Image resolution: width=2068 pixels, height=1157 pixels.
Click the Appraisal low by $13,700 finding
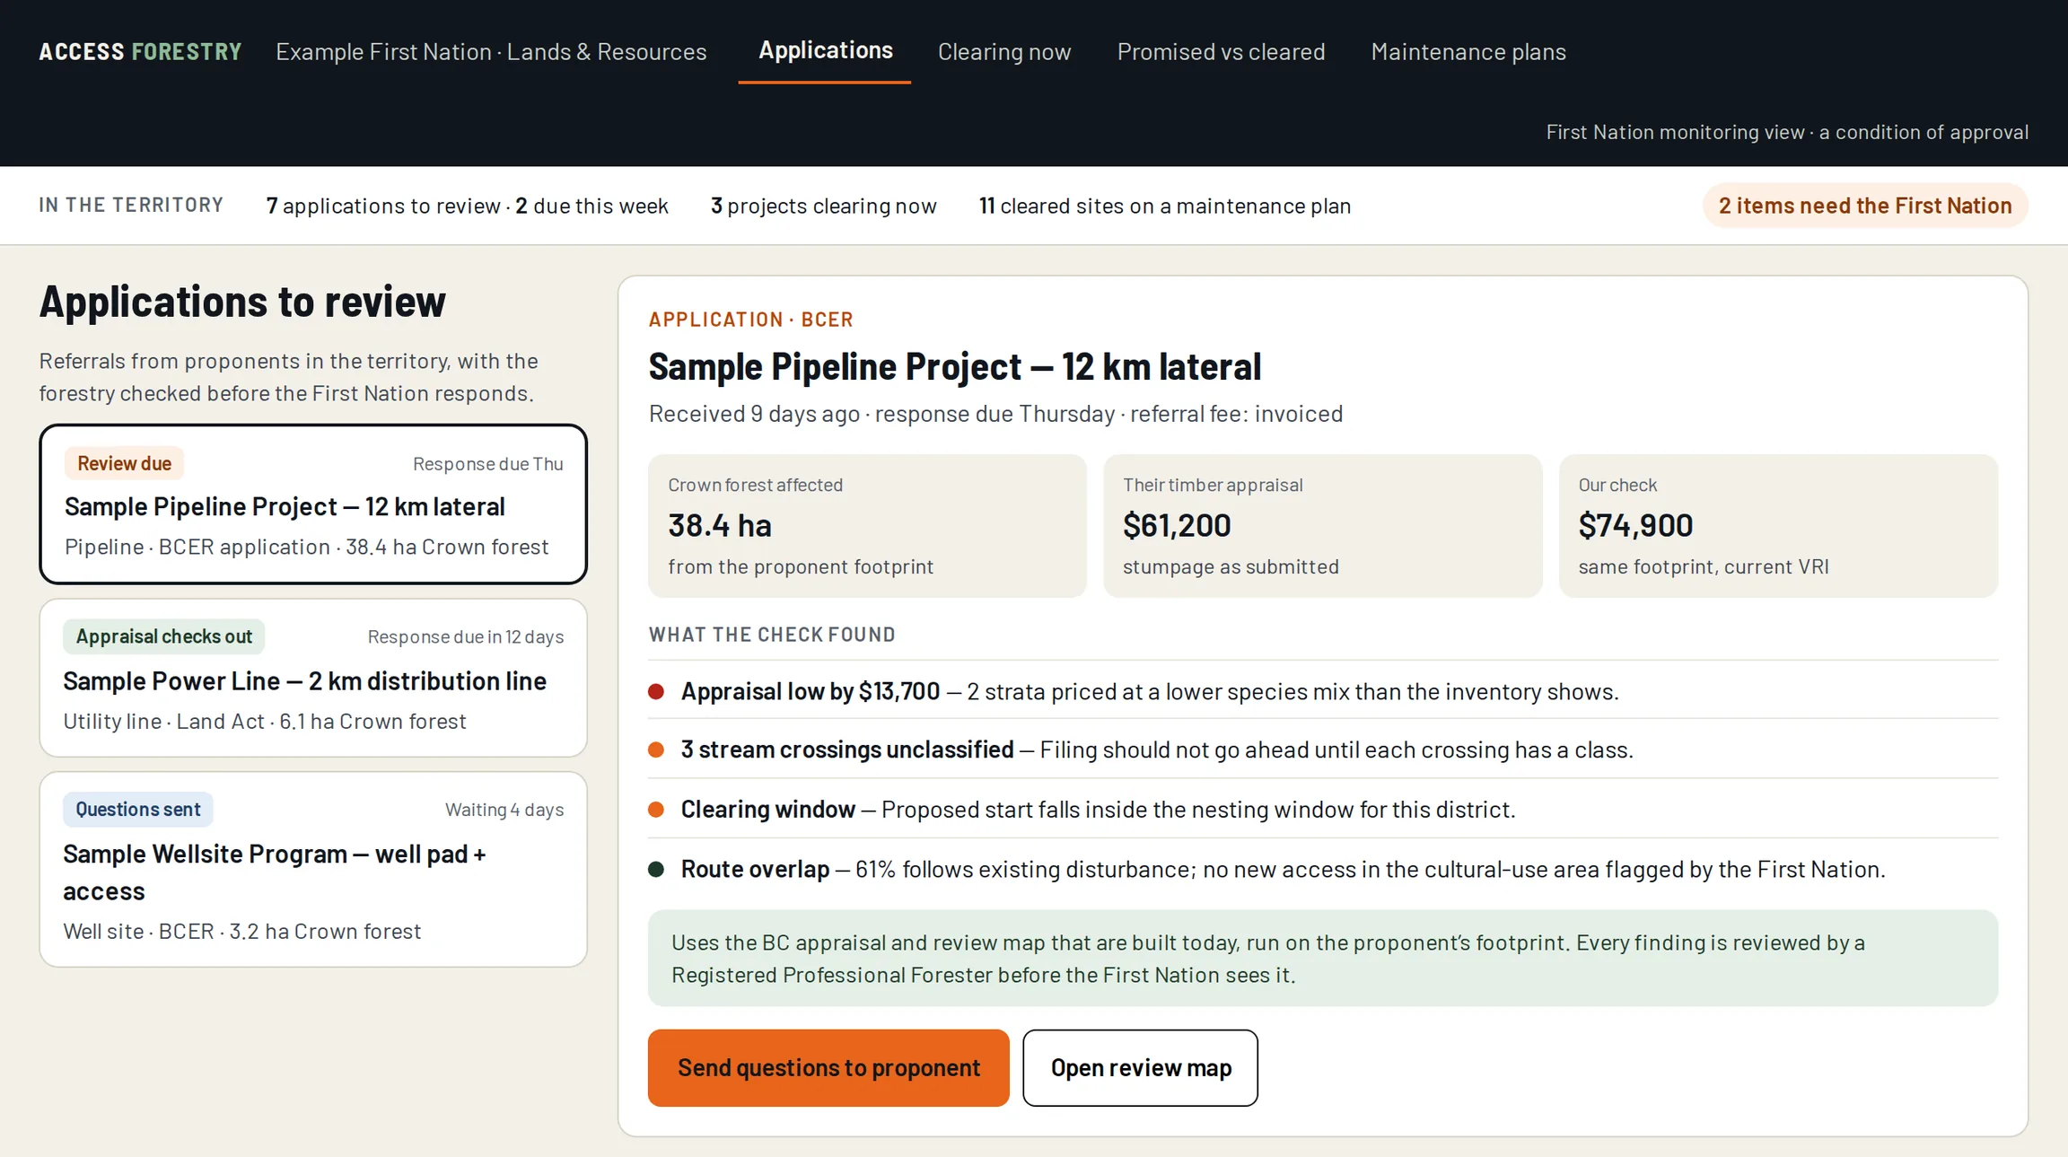tap(1323, 690)
